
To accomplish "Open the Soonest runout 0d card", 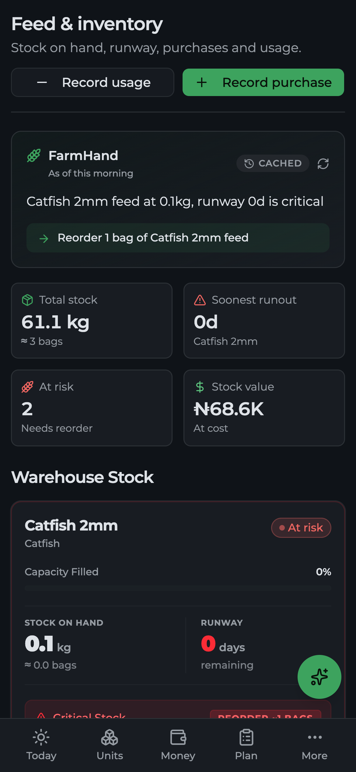I will tap(264, 320).
